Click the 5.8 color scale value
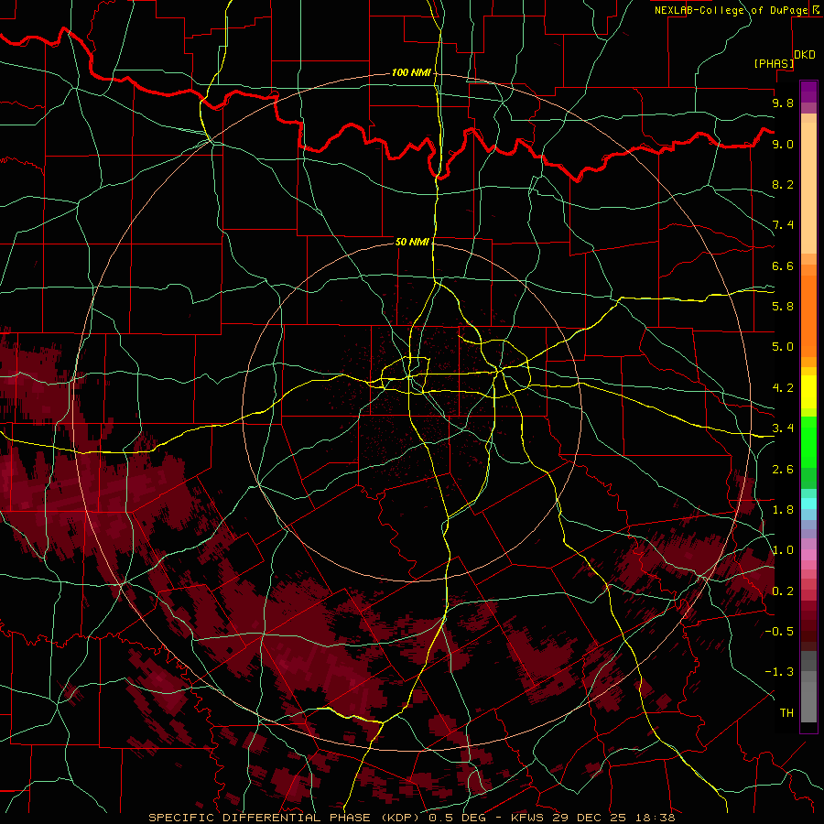The image size is (824, 824). [783, 307]
